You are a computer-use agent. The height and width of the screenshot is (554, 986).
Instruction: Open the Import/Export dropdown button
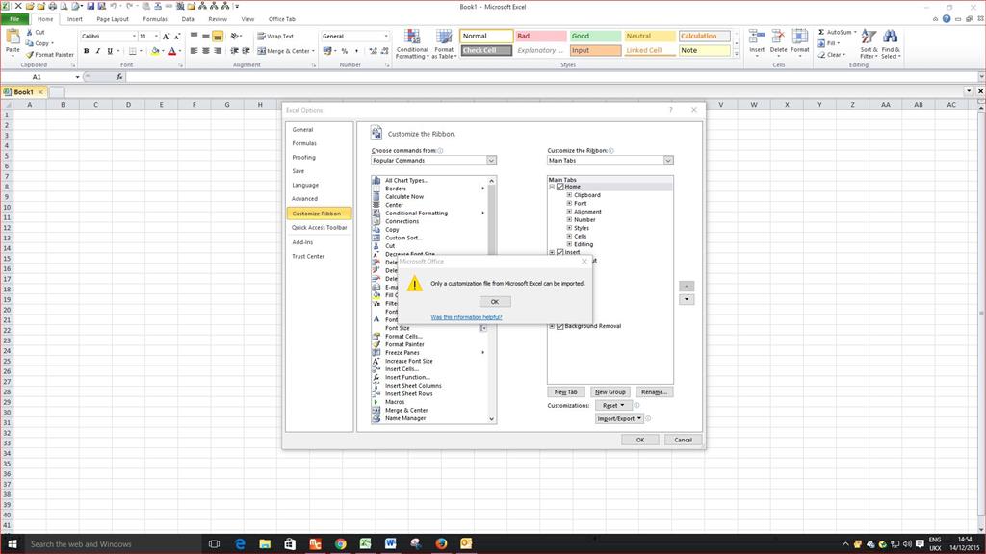[x=619, y=418]
